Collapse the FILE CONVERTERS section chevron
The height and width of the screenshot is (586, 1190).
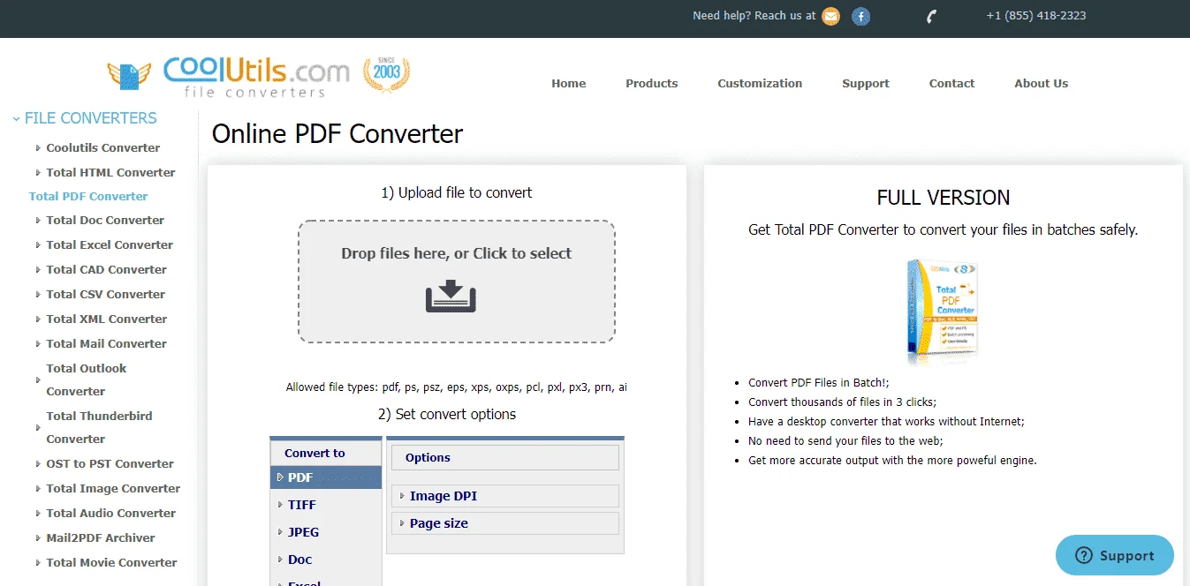click(x=16, y=118)
